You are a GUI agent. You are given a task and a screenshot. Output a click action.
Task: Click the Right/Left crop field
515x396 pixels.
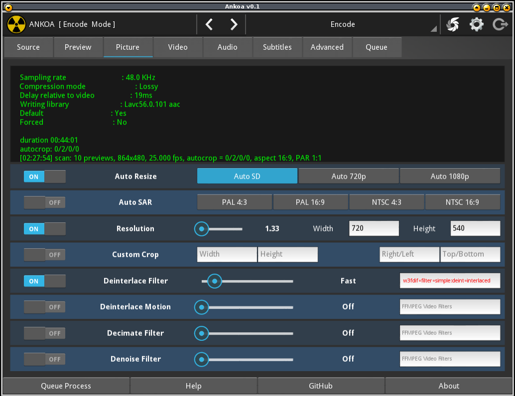409,254
